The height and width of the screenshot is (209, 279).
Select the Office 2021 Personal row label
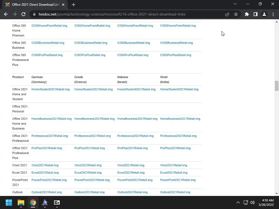20,109
